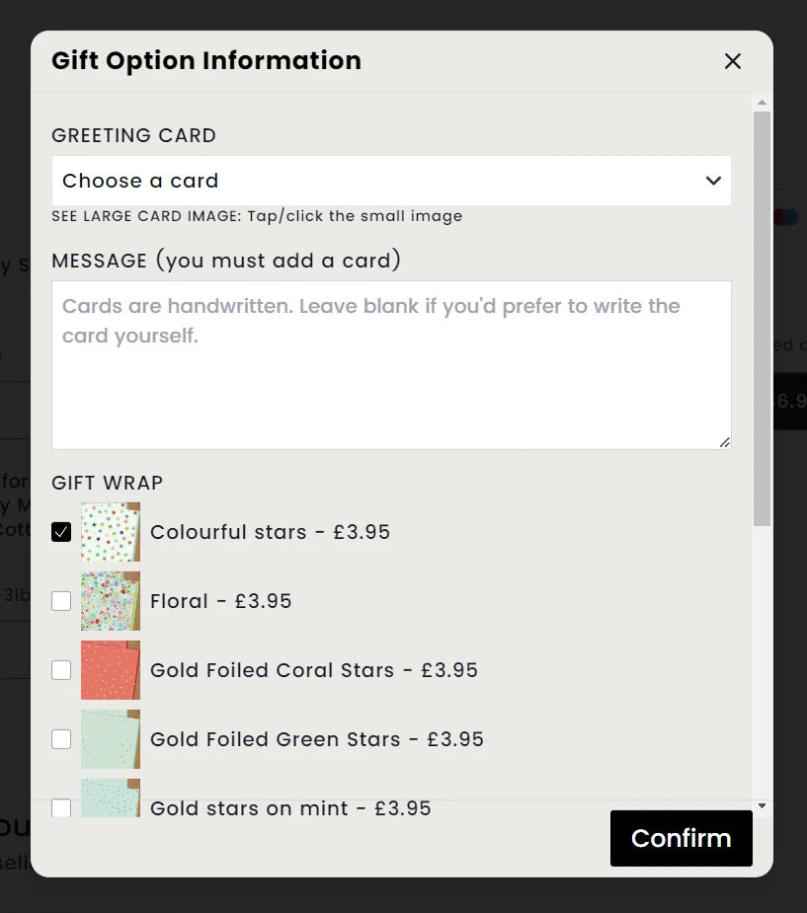
Task: Select Gold Foiled Green Stars checkbox
Action: coord(61,739)
